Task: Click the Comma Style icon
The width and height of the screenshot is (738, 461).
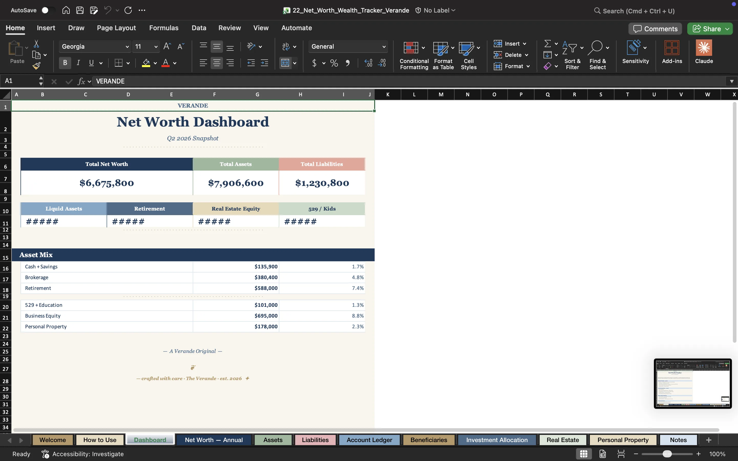Action: coord(347,63)
